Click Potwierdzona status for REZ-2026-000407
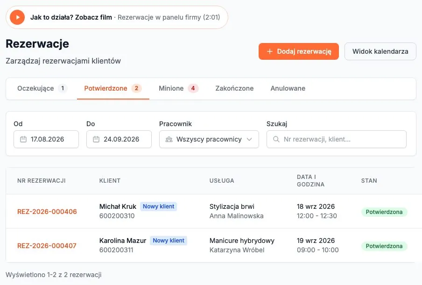The height and width of the screenshot is (285, 422). click(x=384, y=246)
